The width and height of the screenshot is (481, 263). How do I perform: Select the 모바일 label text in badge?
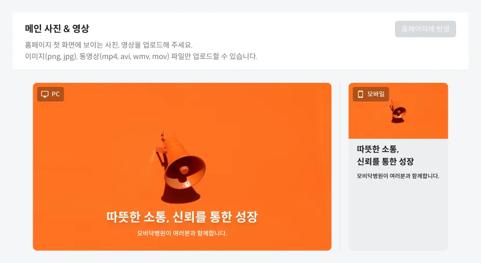(x=376, y=94)
